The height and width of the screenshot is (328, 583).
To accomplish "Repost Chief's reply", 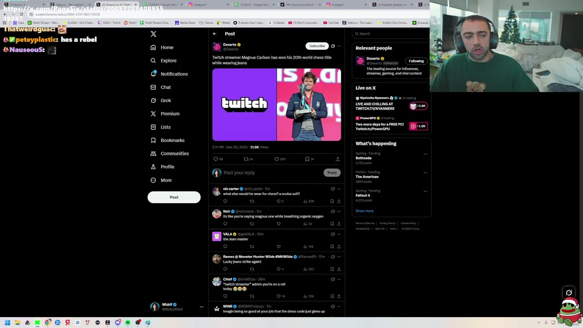I will pyautogui.click(x=252, y=296).
